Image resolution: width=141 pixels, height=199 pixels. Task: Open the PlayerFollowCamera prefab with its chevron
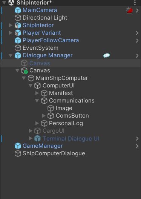click(137, 40)
